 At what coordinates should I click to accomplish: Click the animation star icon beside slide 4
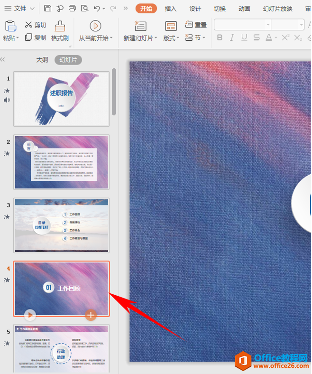7,280
